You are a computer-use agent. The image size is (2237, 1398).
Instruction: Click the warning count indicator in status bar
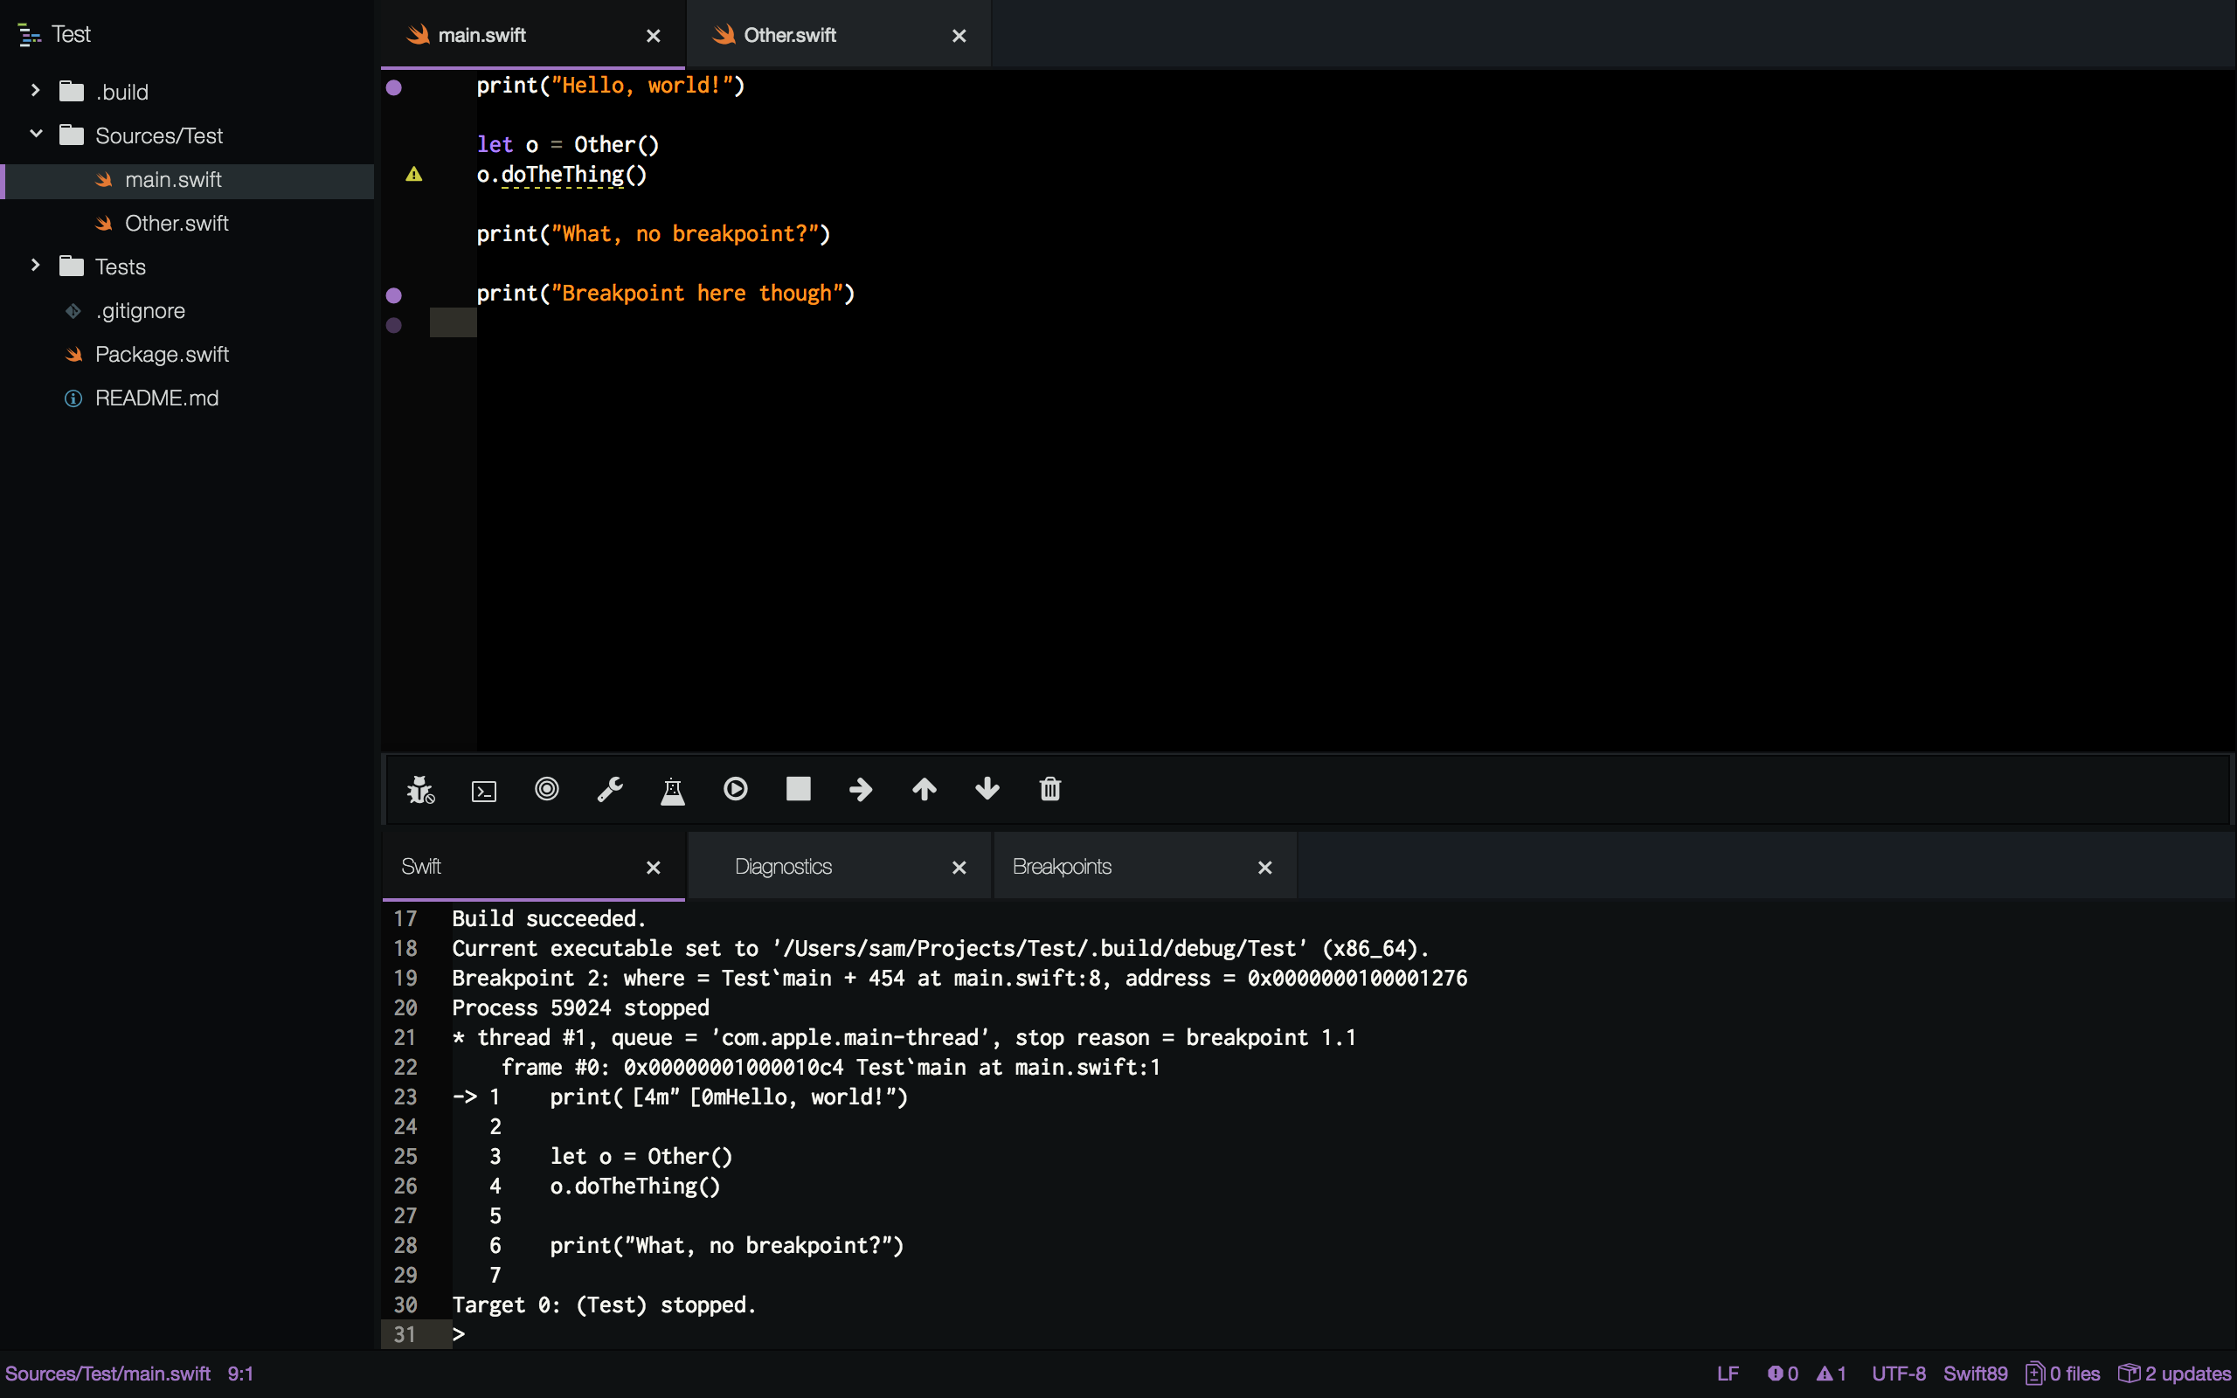pyautogui.click(x=1832, y=1374)
